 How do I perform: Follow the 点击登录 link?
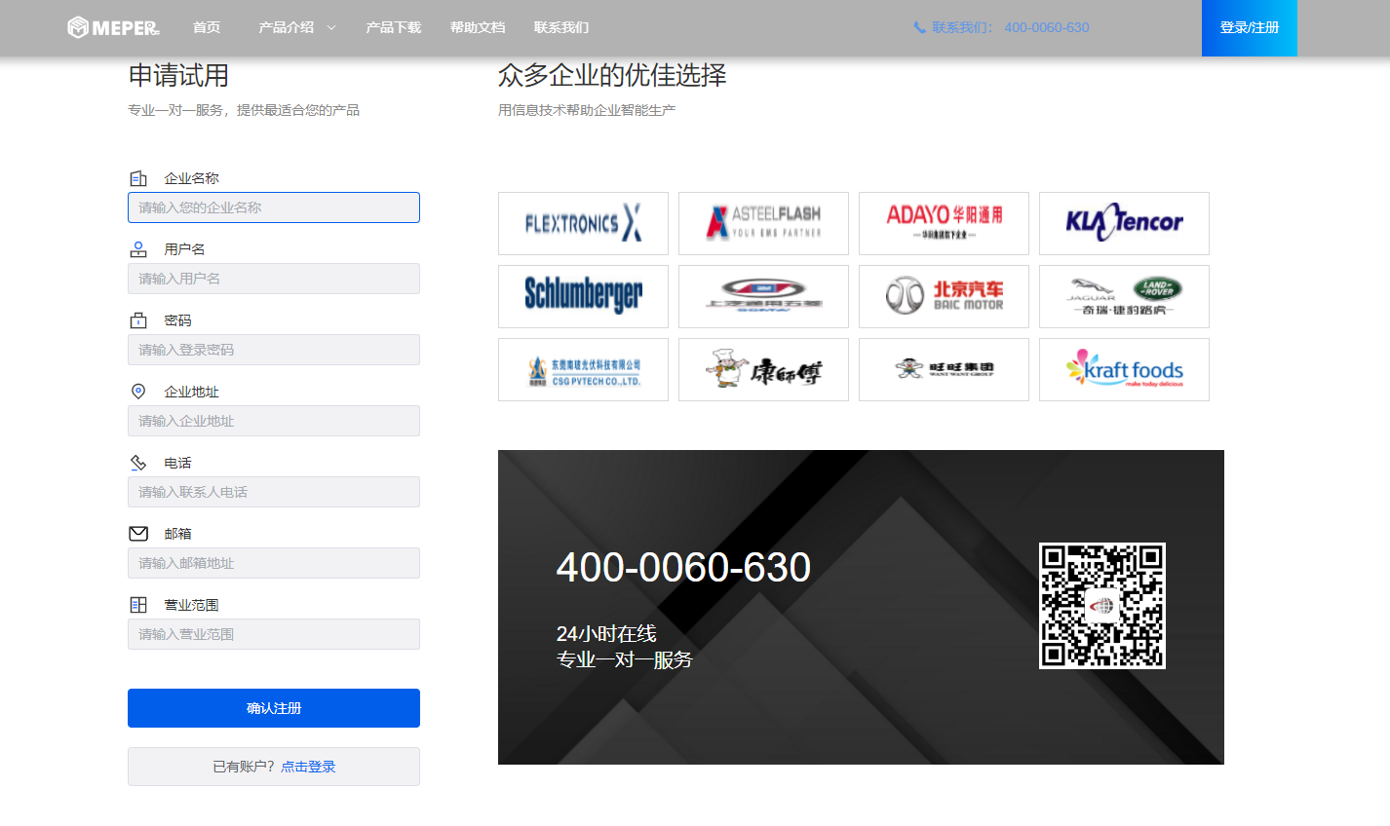point(308,767)
